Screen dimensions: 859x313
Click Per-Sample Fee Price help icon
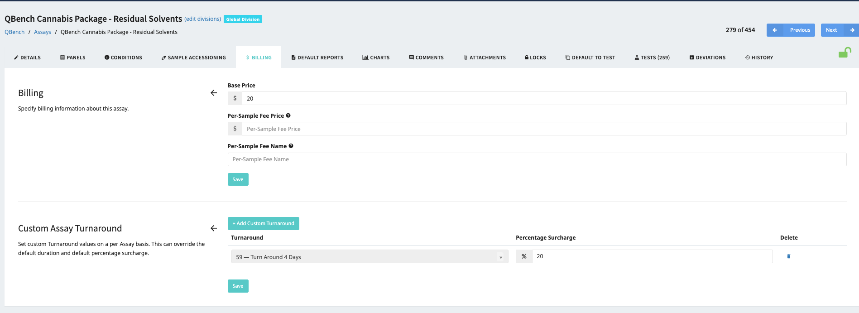point(288,116)
